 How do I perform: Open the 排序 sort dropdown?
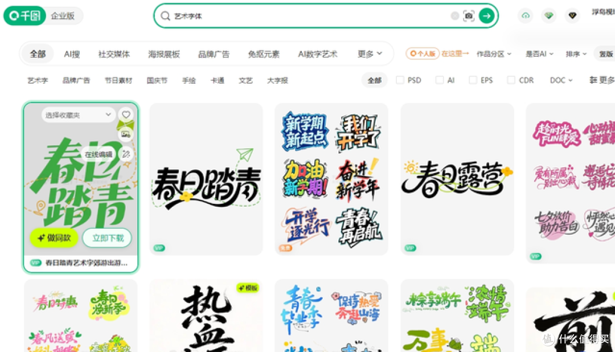(576, 54)
